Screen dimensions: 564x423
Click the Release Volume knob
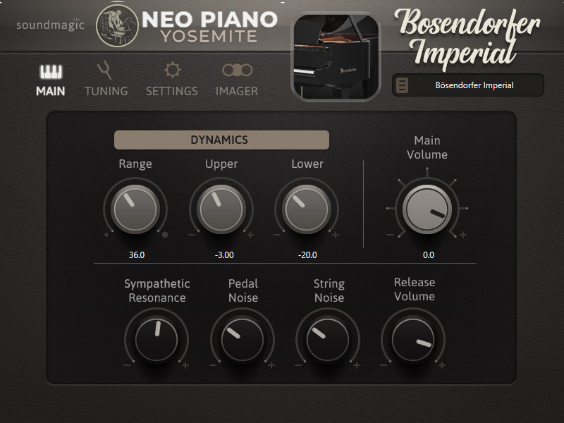click(x=413, y=340)
